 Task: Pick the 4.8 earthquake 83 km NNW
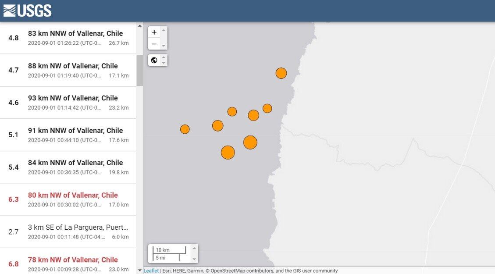click(75, 33)
